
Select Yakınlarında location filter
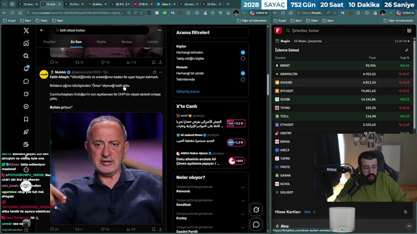click(x=243, y=79)
